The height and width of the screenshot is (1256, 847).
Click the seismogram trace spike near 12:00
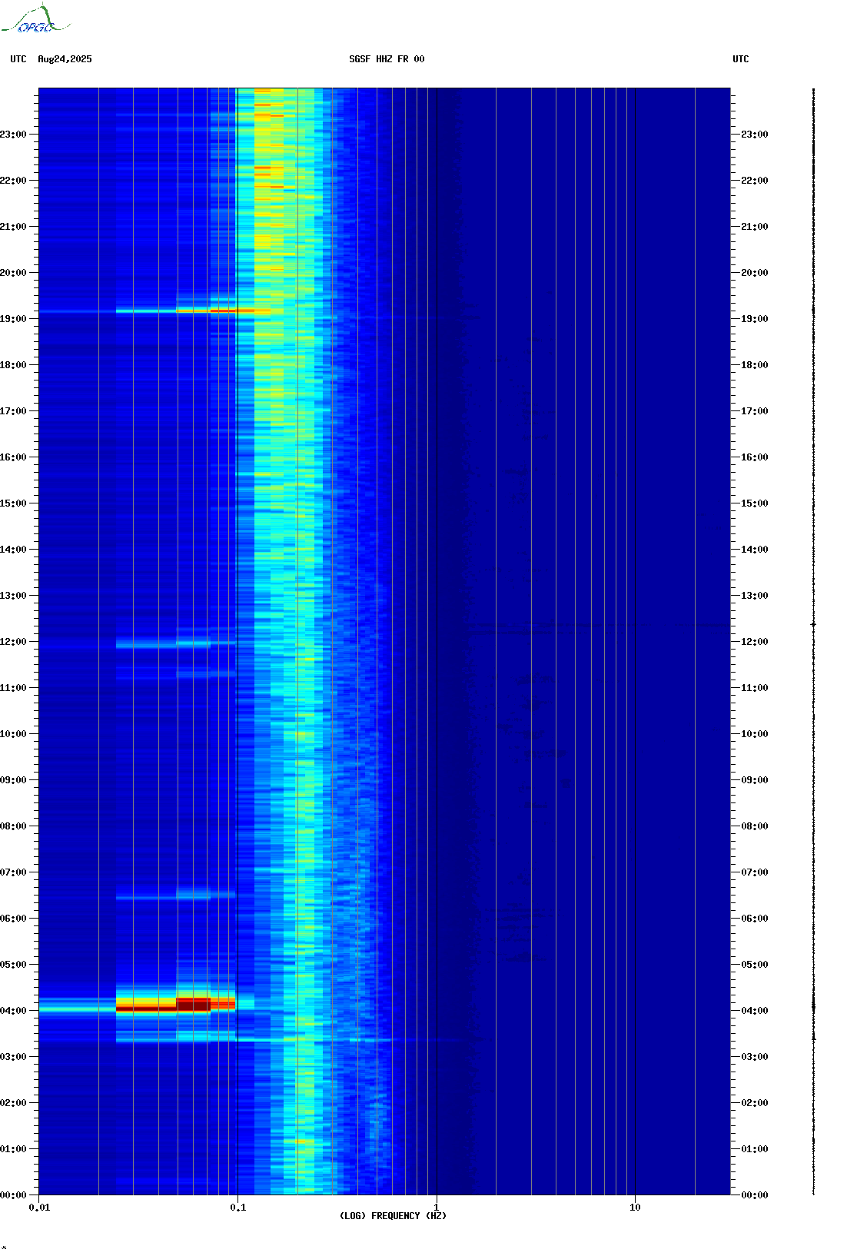813,625
